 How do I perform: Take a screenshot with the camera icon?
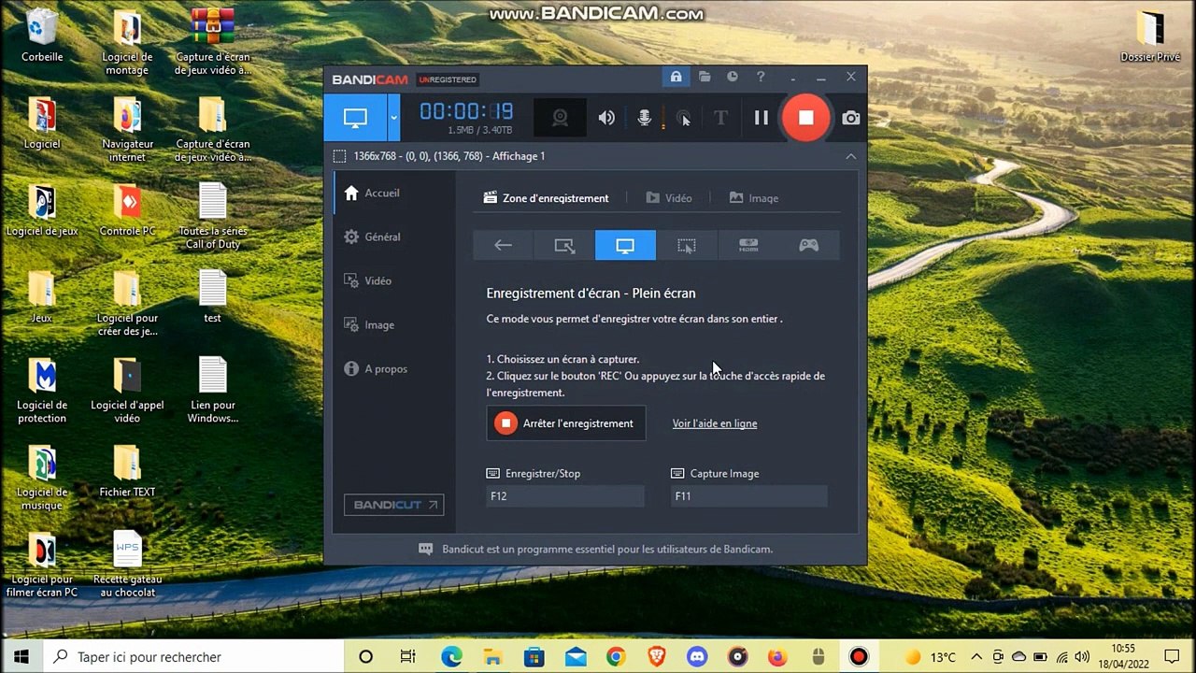850,118
